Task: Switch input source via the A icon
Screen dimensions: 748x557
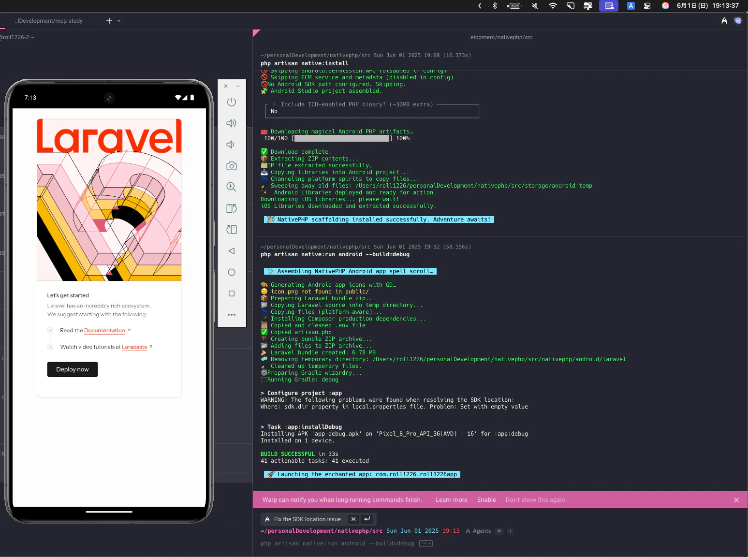Action: click(x=631, y=6)
